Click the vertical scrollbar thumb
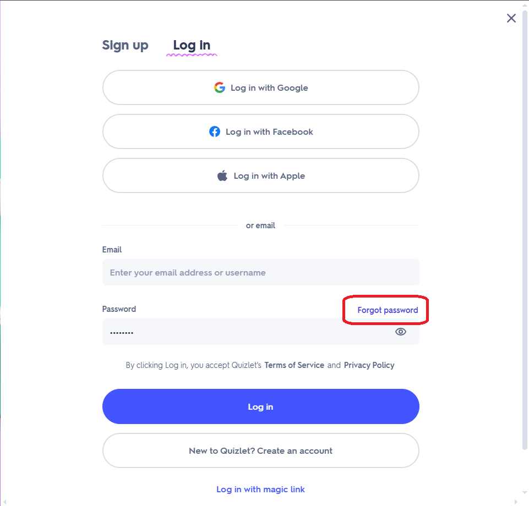The image size is (529, 506). pos(525,230)
